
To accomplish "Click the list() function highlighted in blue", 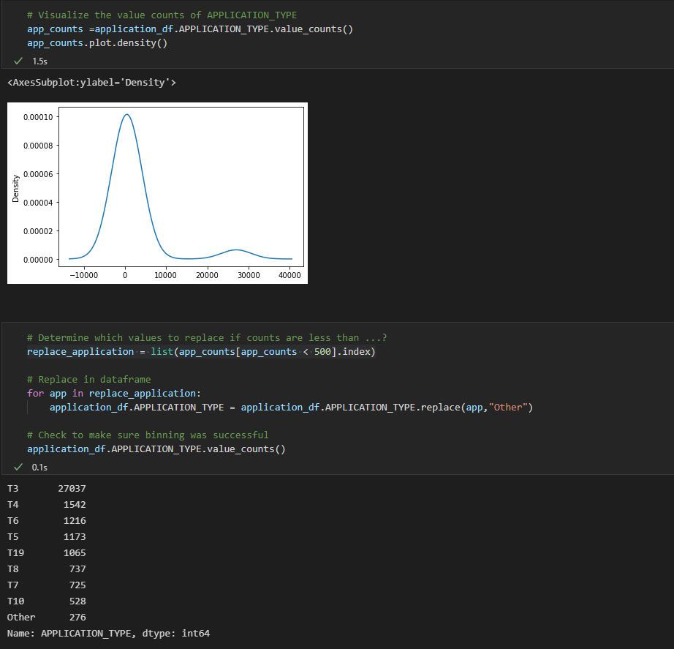I will [162, 352].
